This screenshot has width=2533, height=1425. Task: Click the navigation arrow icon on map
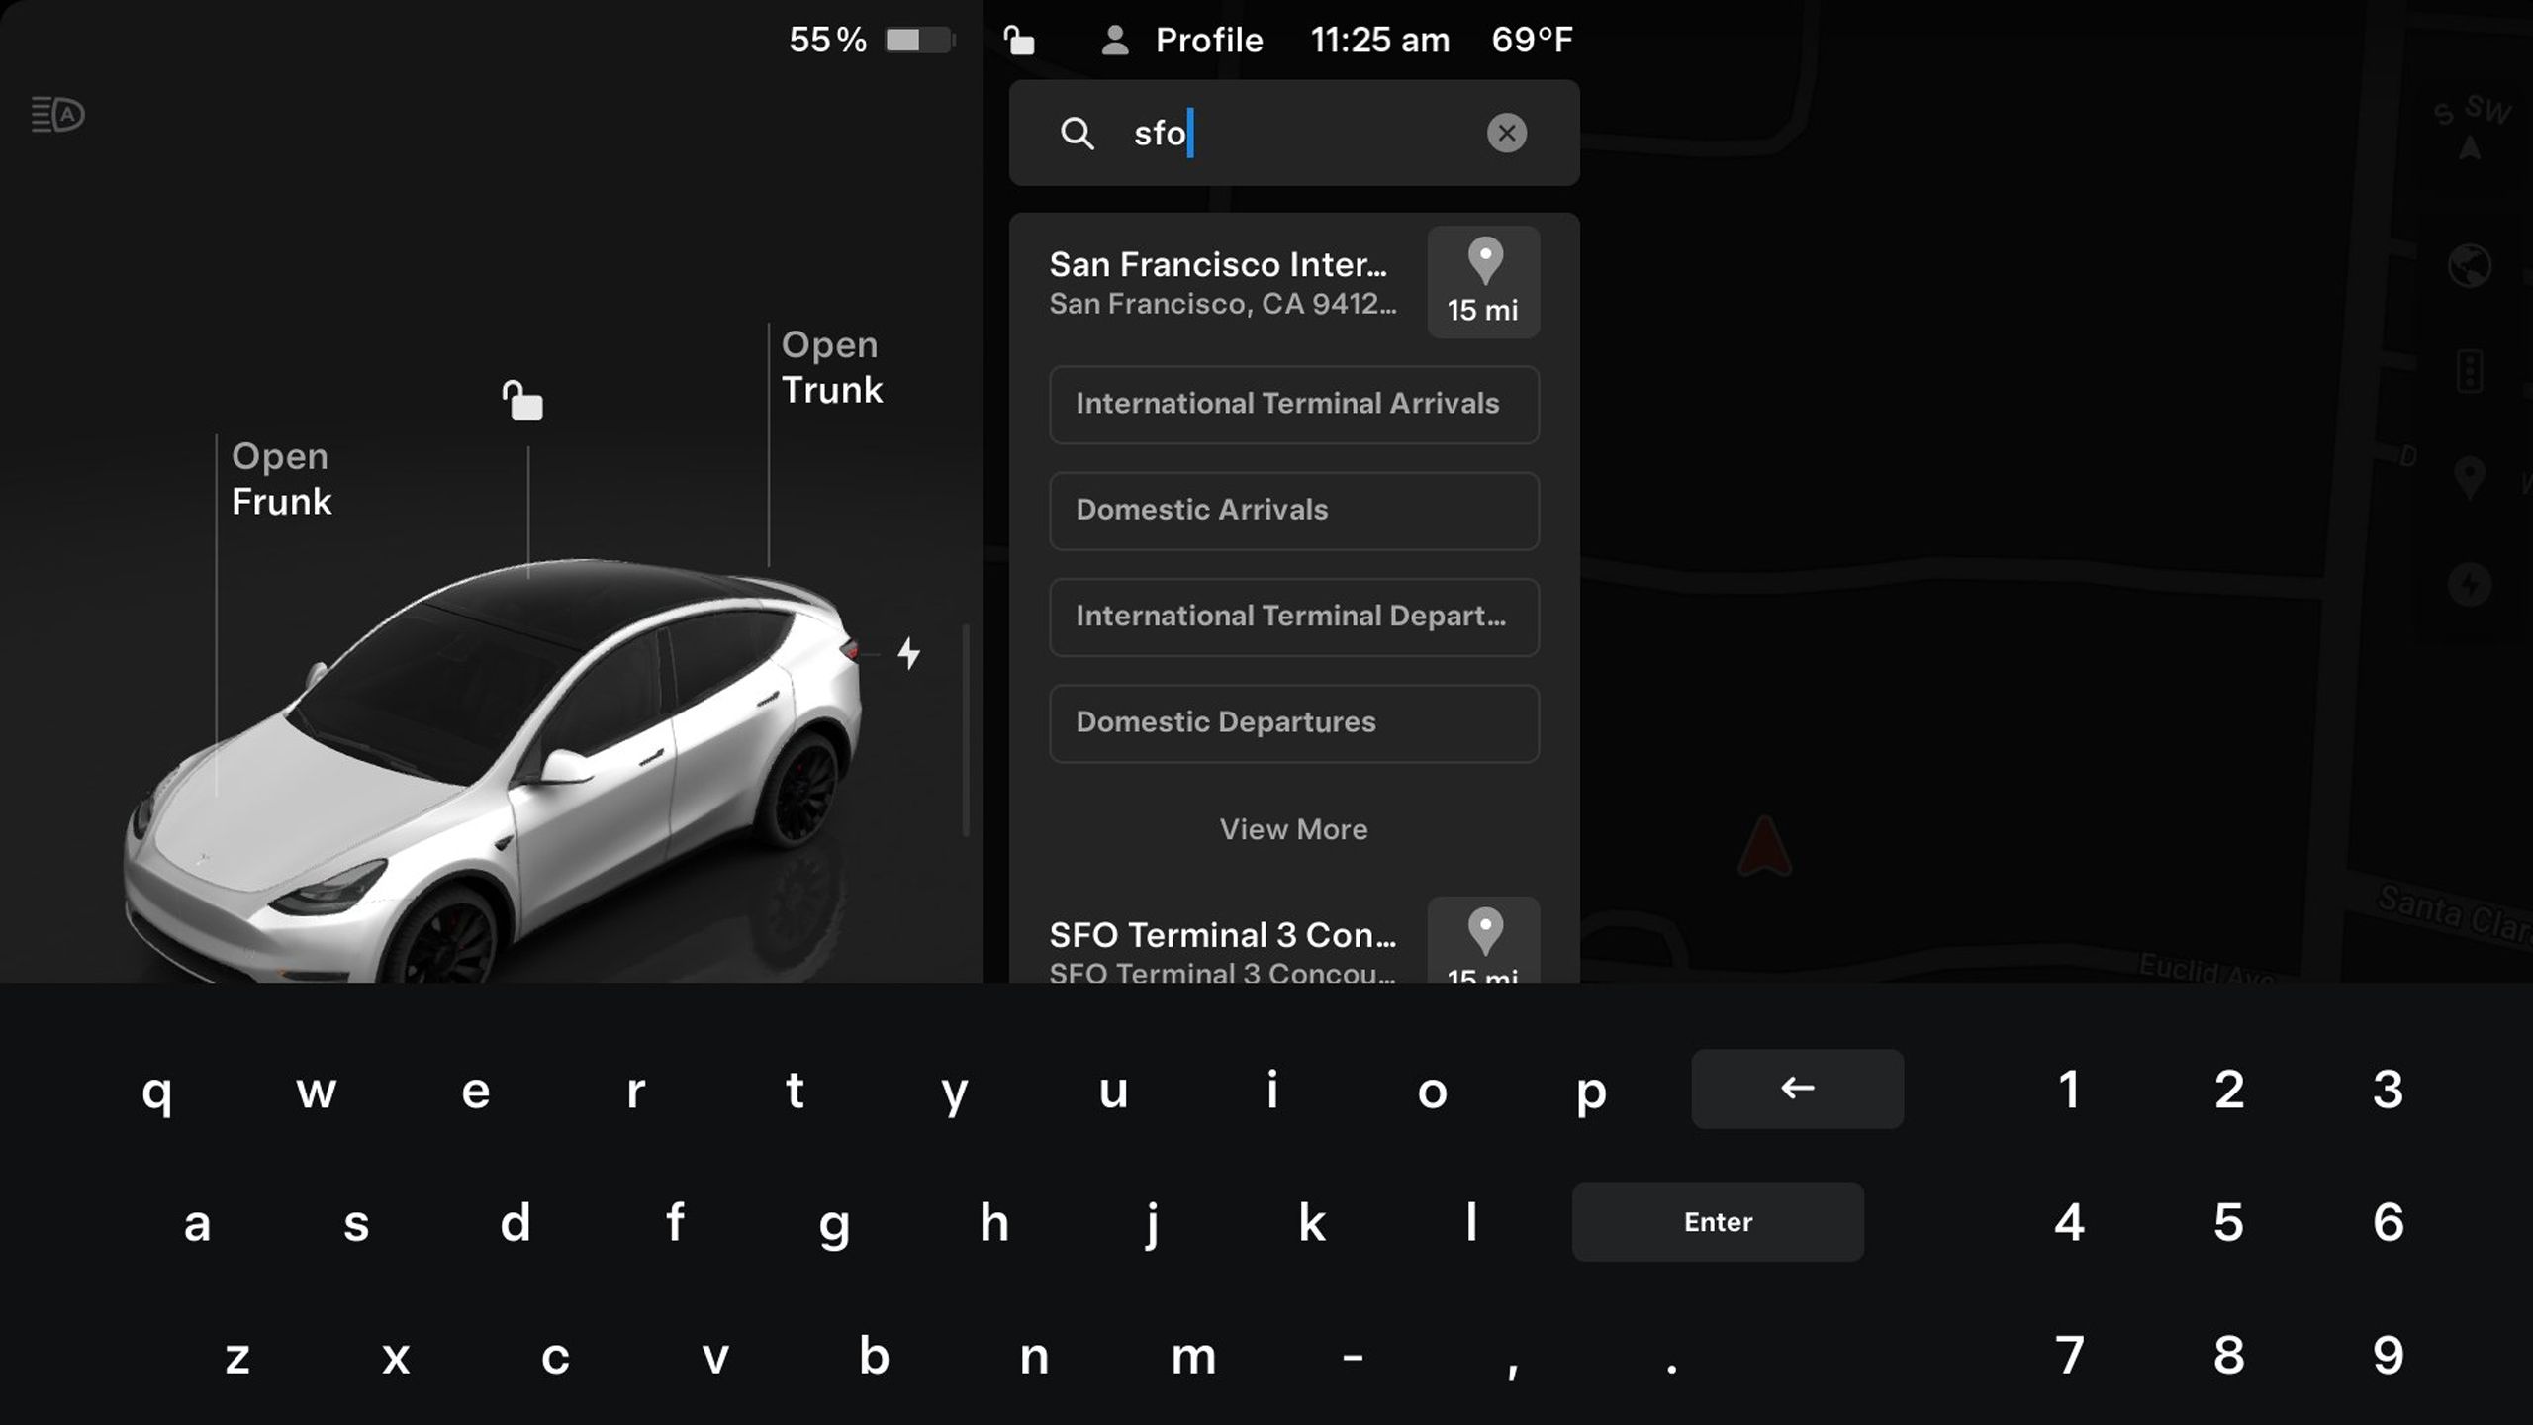(1764, 847)
